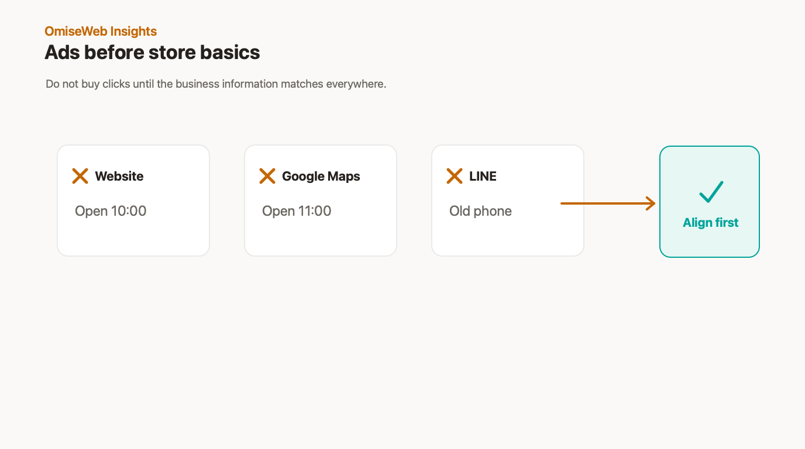
Task: Click the Old phone text
Action: click(480, 211)
